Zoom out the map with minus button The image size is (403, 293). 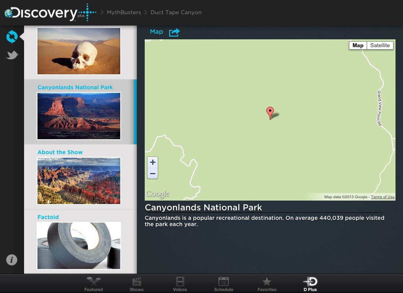153,173
